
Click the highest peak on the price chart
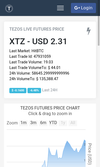85,140
